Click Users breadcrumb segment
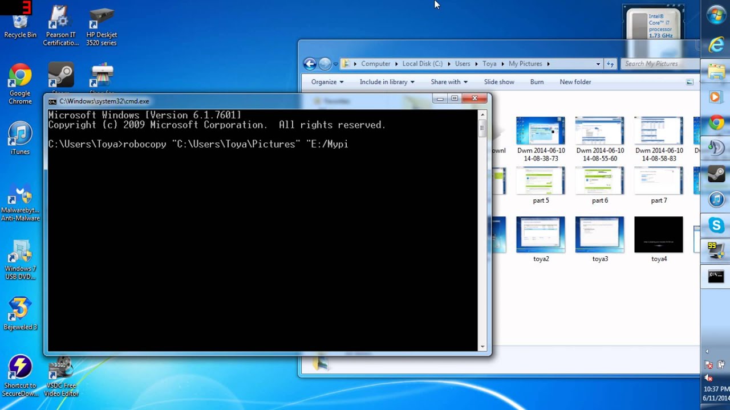 (x=463, y=64)
